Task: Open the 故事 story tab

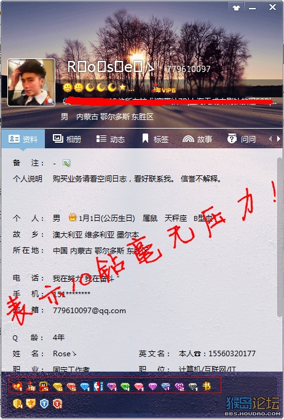Action: 197,139
